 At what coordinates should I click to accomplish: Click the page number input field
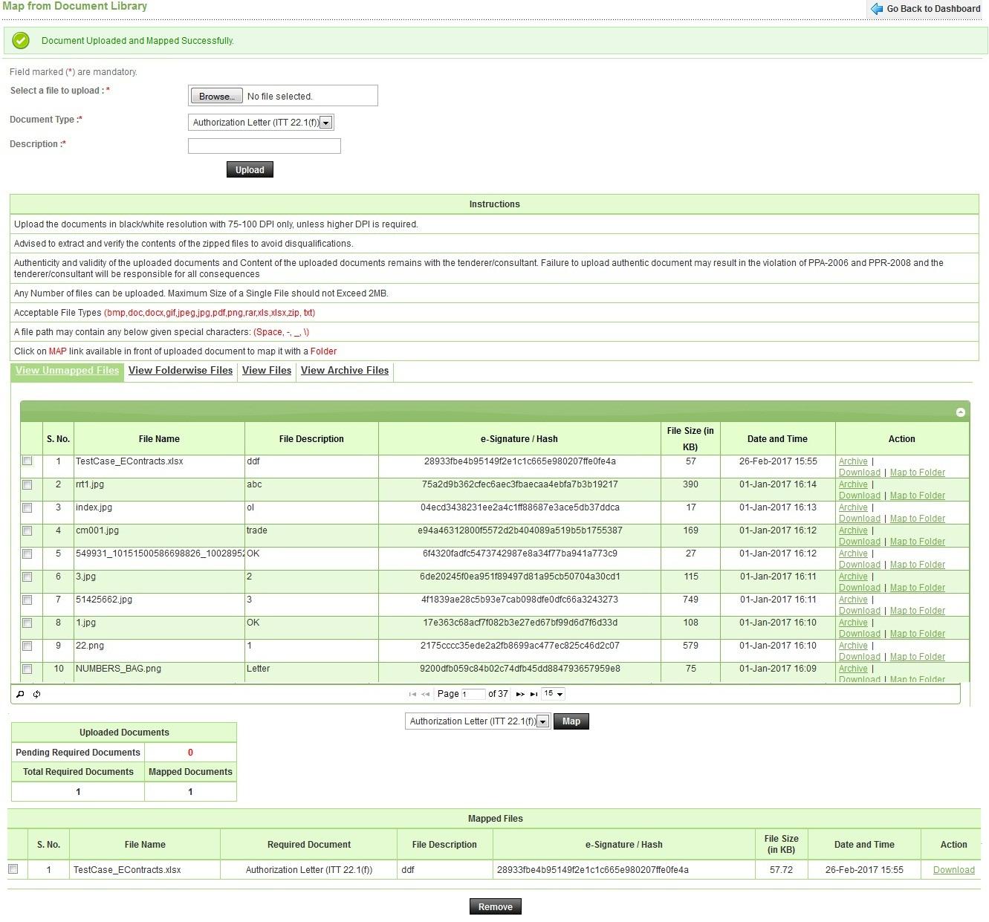click(x=473, y=694)
